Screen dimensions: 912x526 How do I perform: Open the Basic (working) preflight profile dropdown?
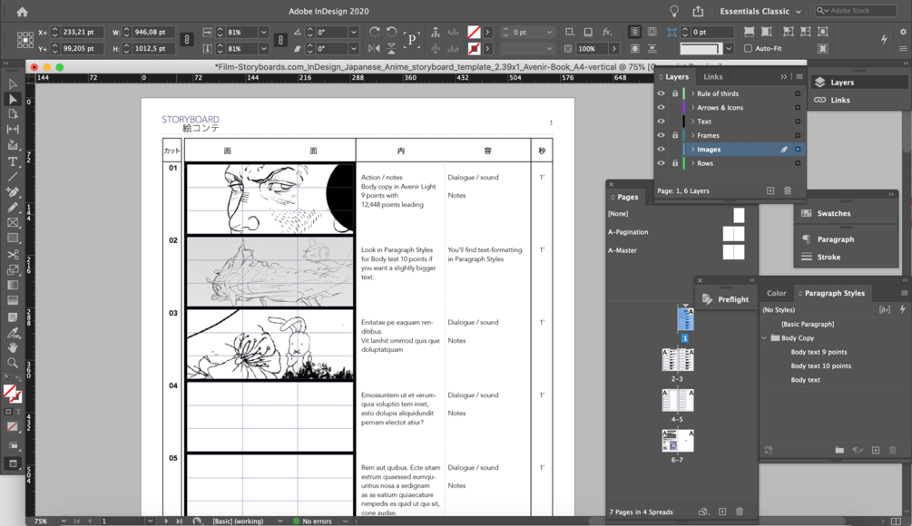(x=279, y=521)
